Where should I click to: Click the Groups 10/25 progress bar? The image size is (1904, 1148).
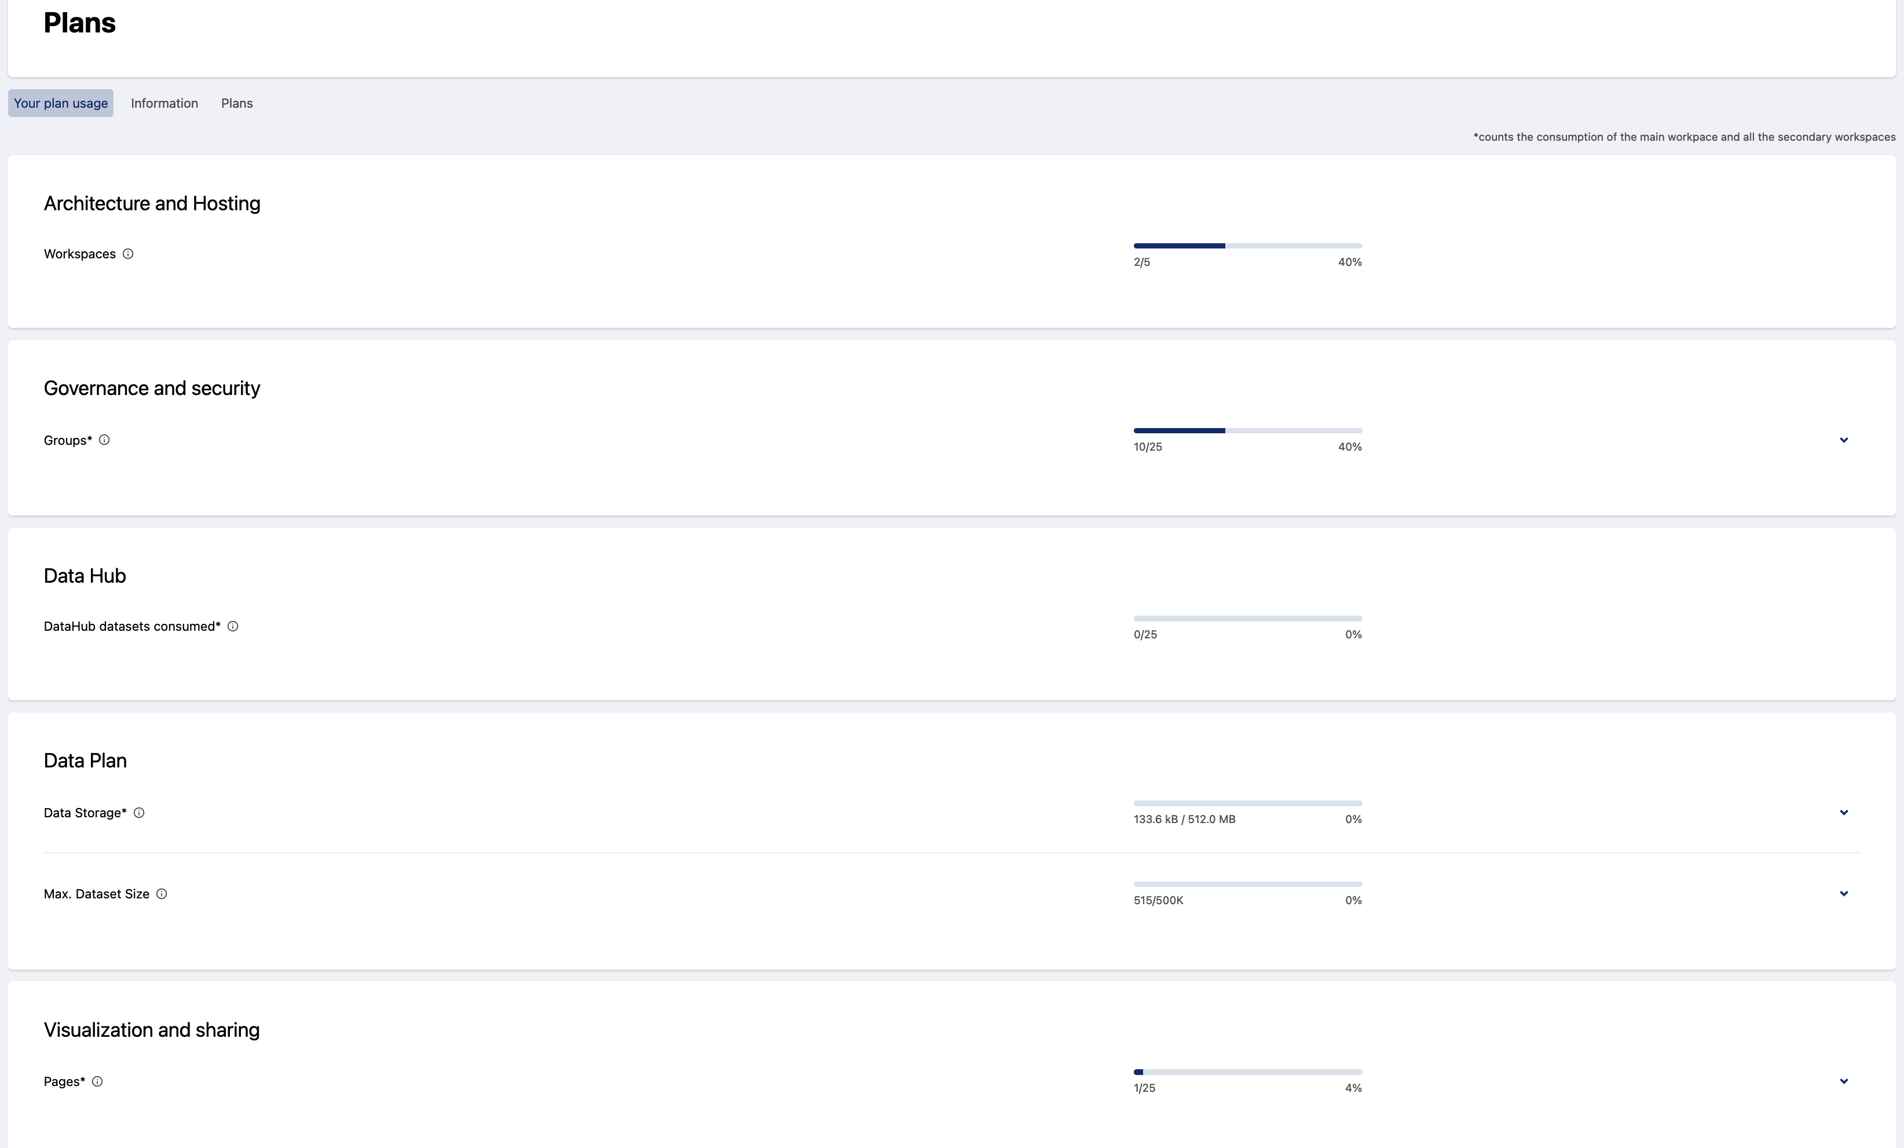(1247, 430)
